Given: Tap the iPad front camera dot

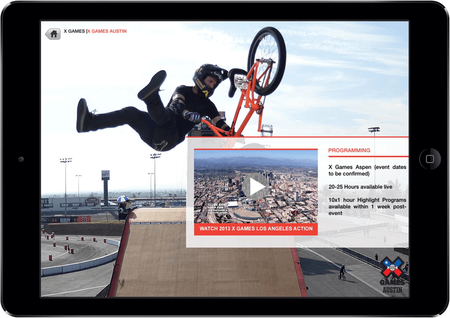Looking at the screenshot, I should (21, 159).
